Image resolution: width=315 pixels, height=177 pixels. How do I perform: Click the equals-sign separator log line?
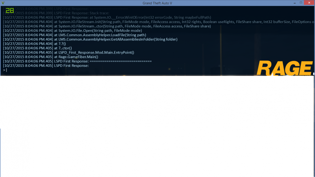(x=77, y=61)
